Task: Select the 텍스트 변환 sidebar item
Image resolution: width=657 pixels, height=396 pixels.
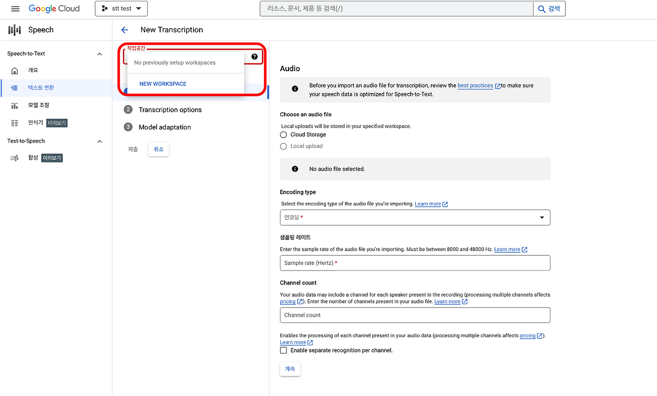Action: (56, 88)
